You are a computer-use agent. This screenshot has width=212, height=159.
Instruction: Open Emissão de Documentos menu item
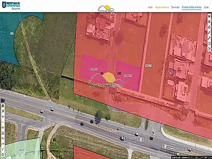click(x=192, y=7)
